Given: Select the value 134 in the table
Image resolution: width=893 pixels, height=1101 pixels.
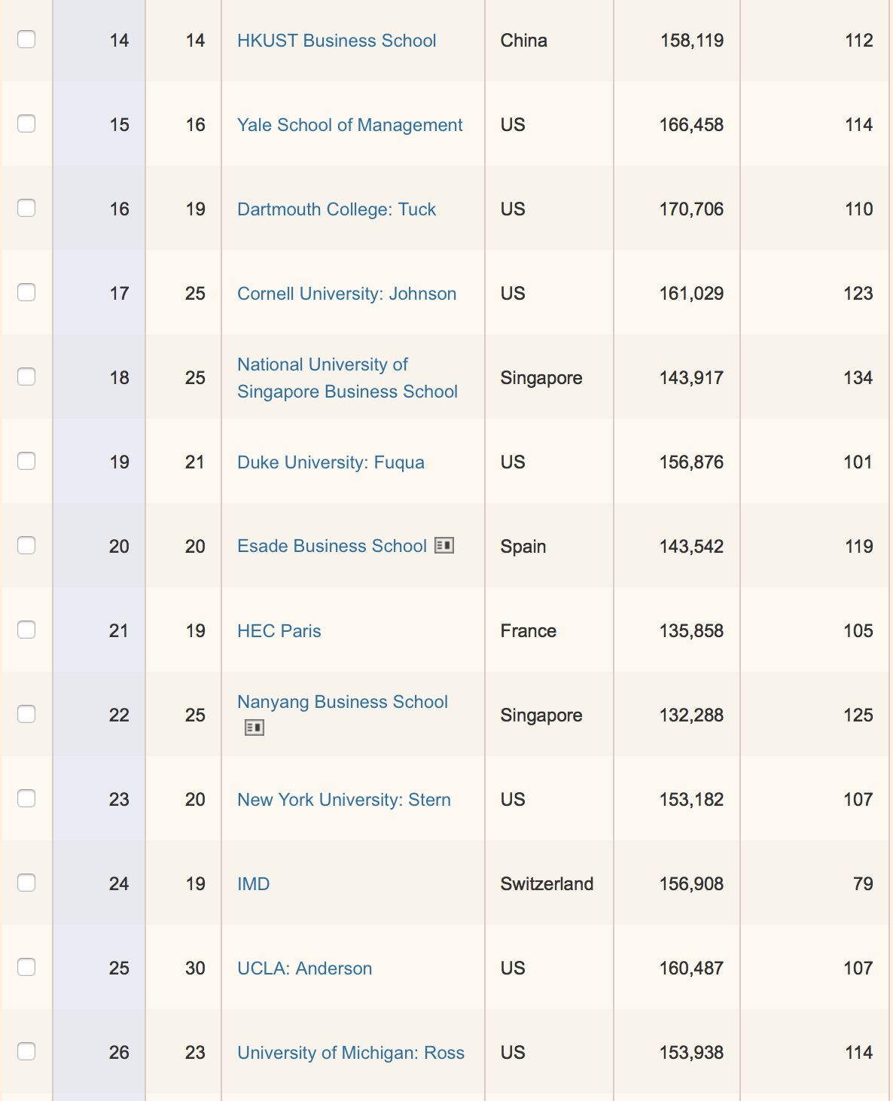Looking at the screenshot, I should 858,378.
